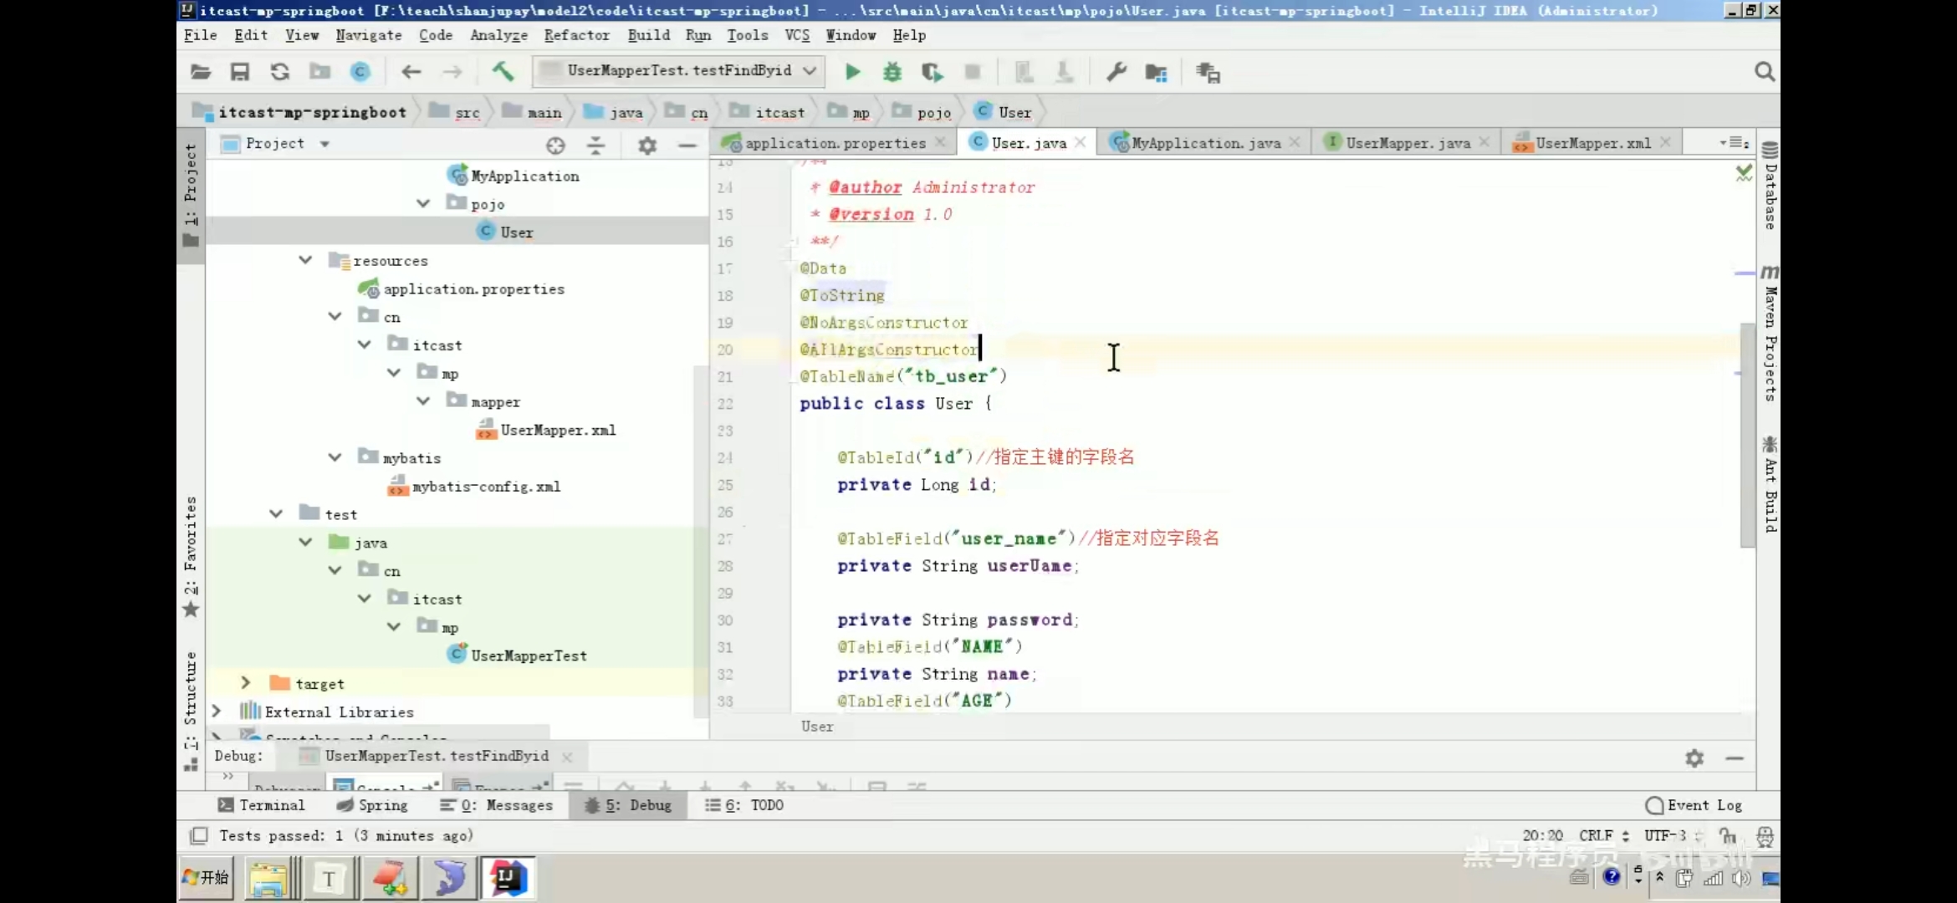Click the green Run button
This screenshot has width=1957, height=903.
[x=852, y=72]
